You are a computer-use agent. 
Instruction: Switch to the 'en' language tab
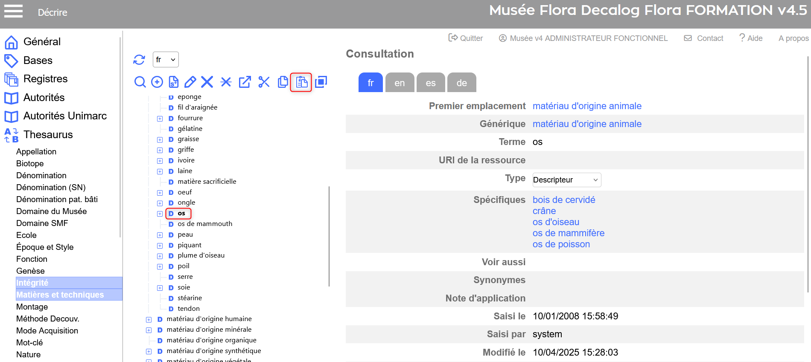tap(400, 83)
